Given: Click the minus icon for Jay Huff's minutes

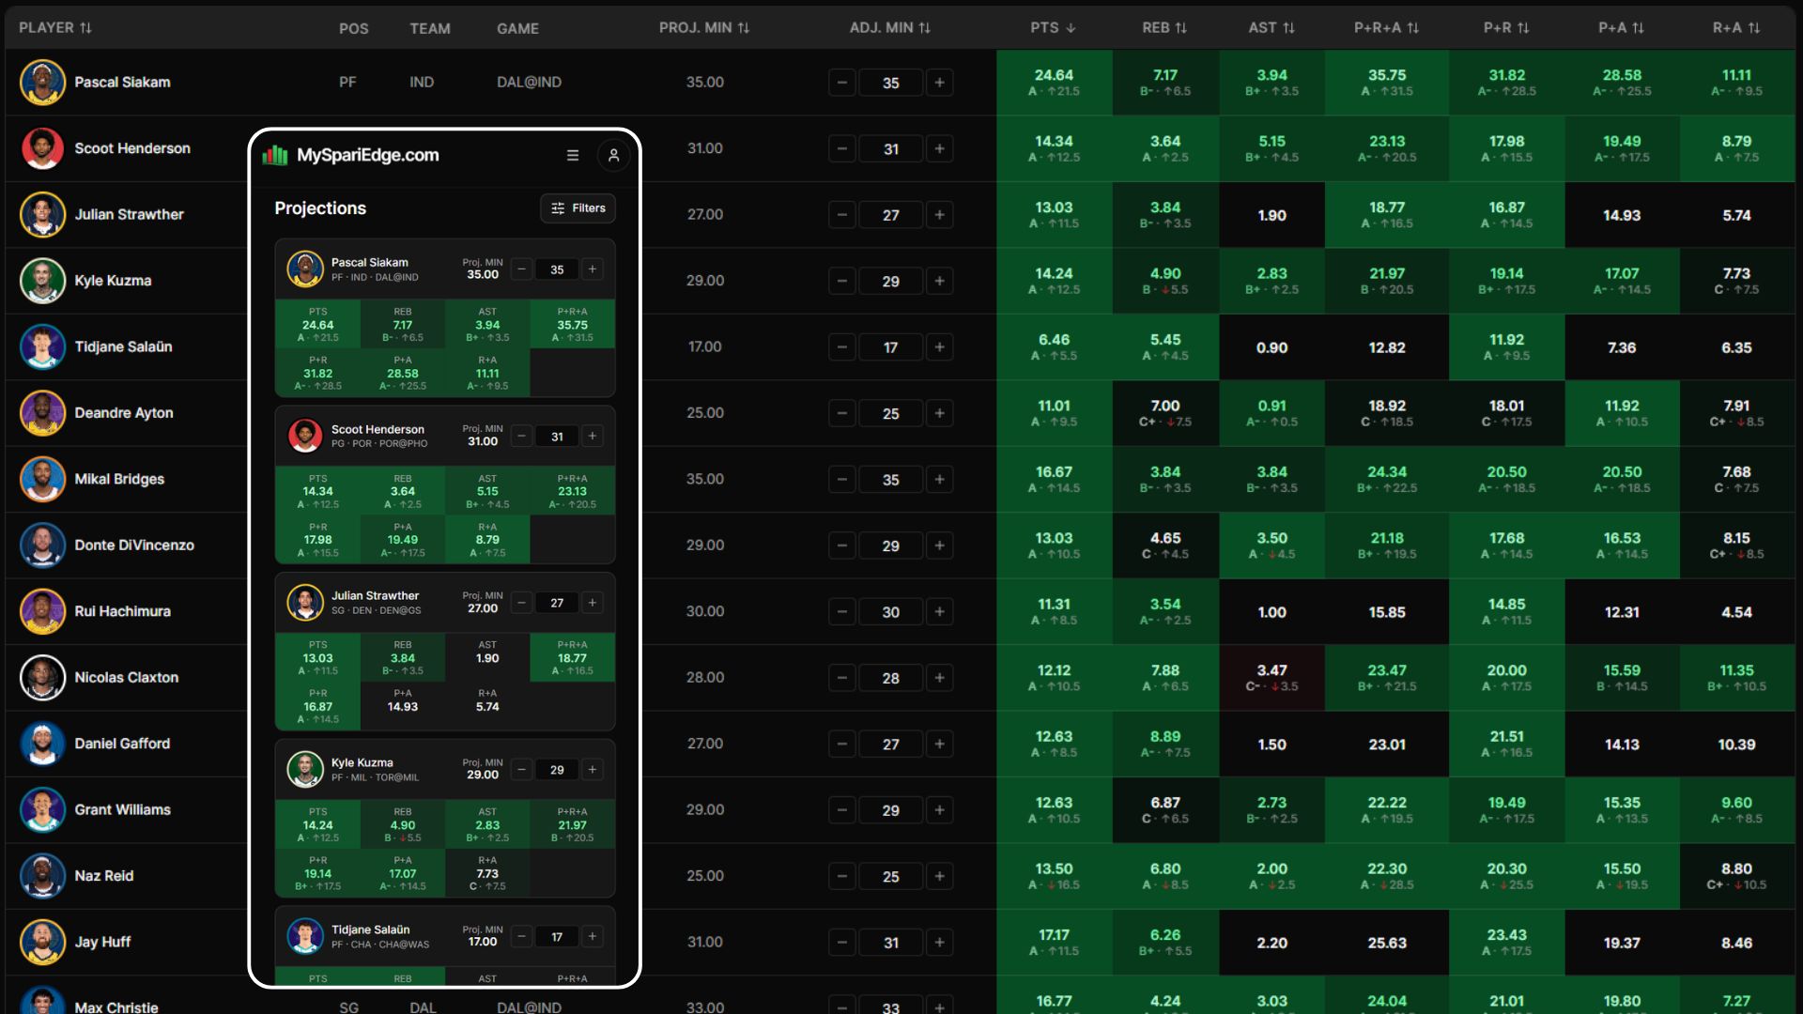Looking at the screenshot, I should point(842,943).
